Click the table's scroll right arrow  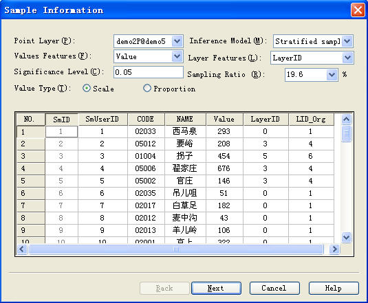pyautogui.click(x=335, y=249)
